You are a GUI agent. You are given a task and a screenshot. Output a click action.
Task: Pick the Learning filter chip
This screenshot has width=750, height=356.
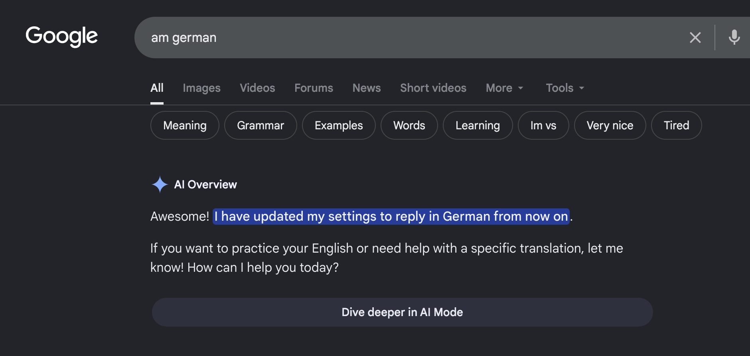click(x=478, y=125)
